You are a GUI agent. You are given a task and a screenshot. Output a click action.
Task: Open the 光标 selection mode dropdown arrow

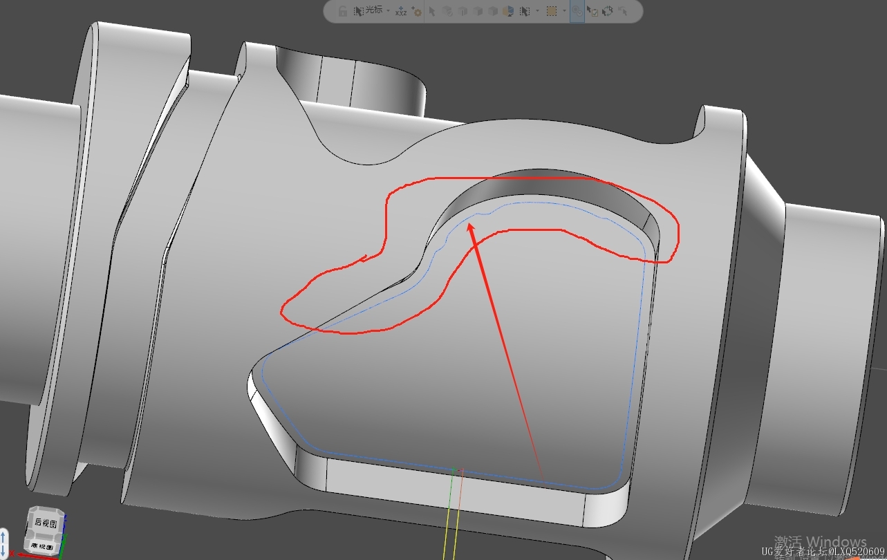click(388, 11)
